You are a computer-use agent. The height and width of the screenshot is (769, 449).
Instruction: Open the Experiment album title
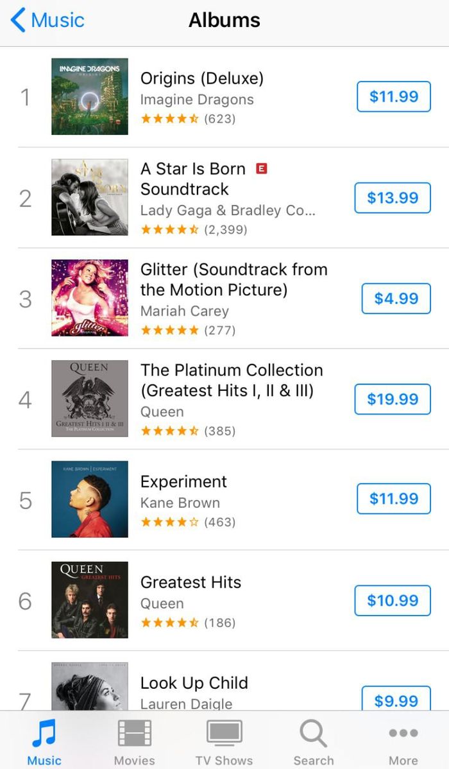[183, 481]
